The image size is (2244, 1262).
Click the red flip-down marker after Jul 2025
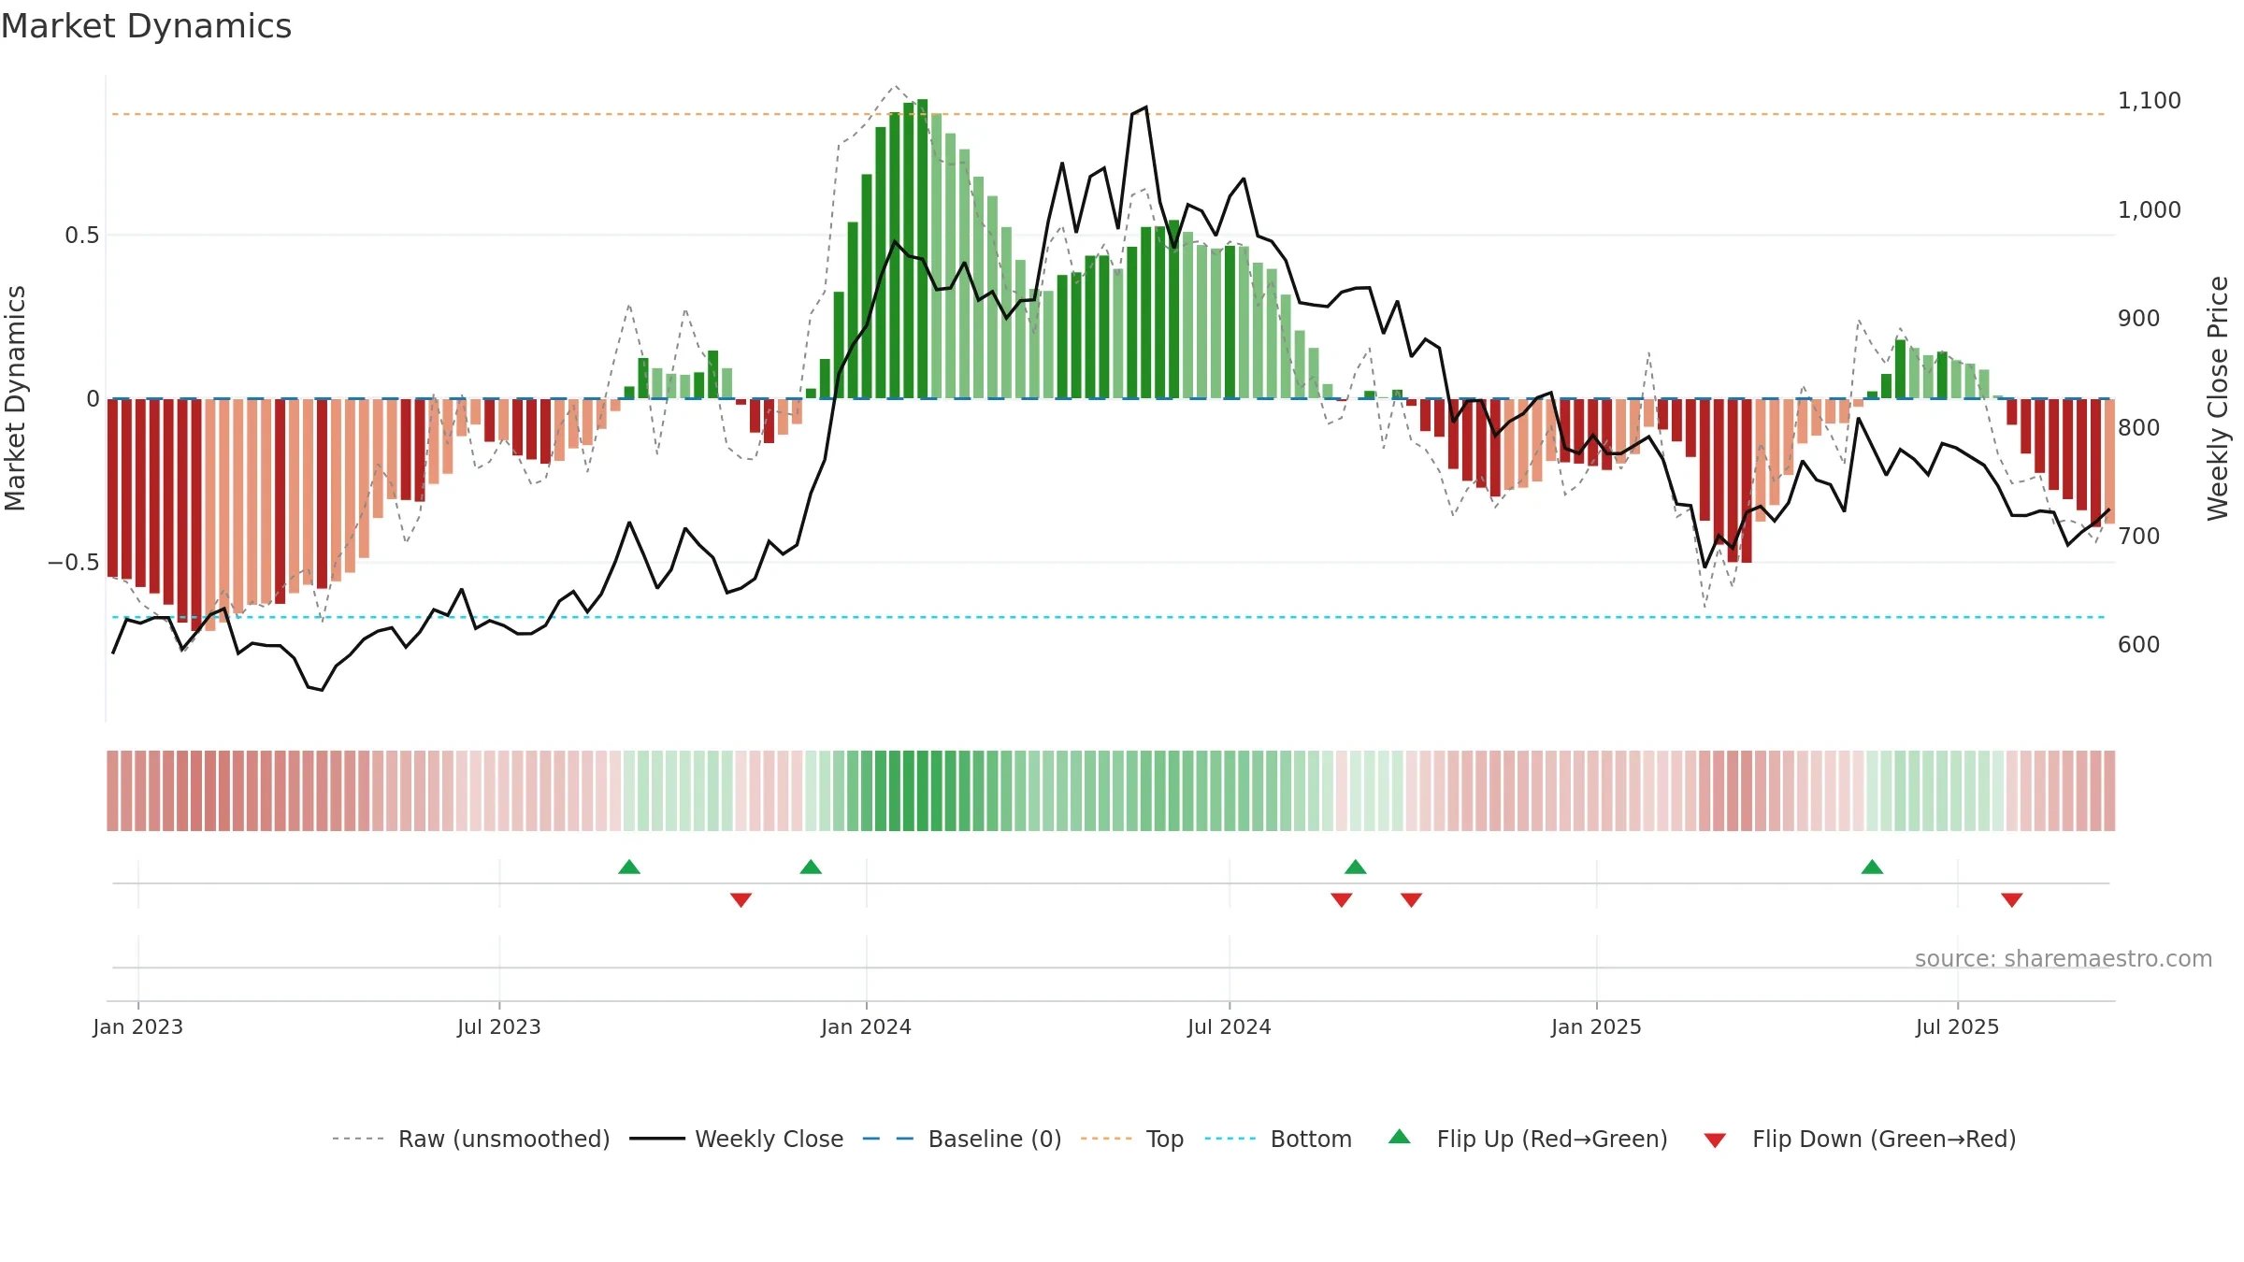click(2012, 900)
